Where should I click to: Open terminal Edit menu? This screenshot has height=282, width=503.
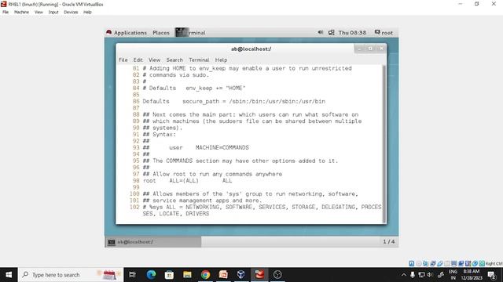pos(138,60)
